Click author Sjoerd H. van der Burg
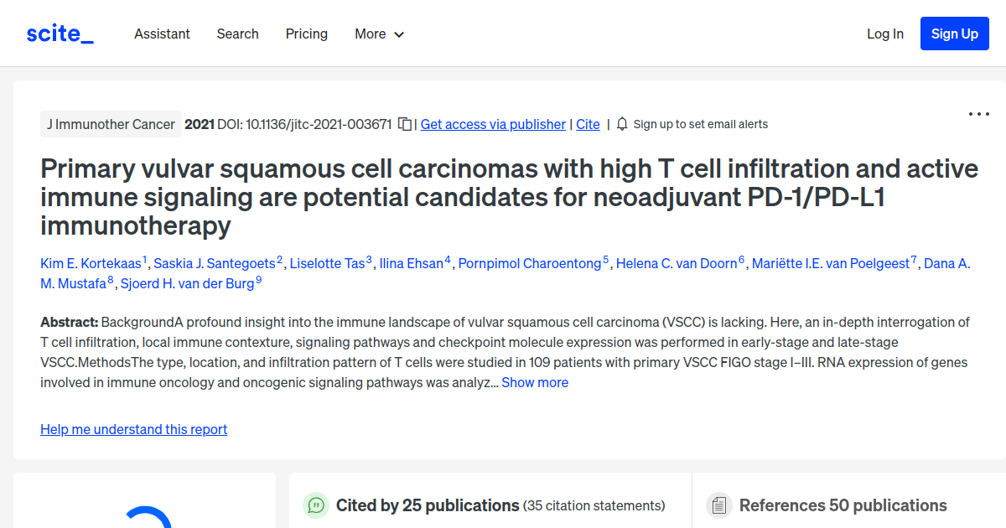The image size is (1006, 528). pyautogui.click(x=186, y=282)
